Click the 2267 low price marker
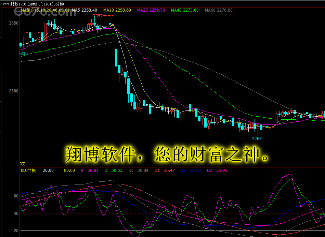This screenshot has width=325, height=237. (257, 139)
